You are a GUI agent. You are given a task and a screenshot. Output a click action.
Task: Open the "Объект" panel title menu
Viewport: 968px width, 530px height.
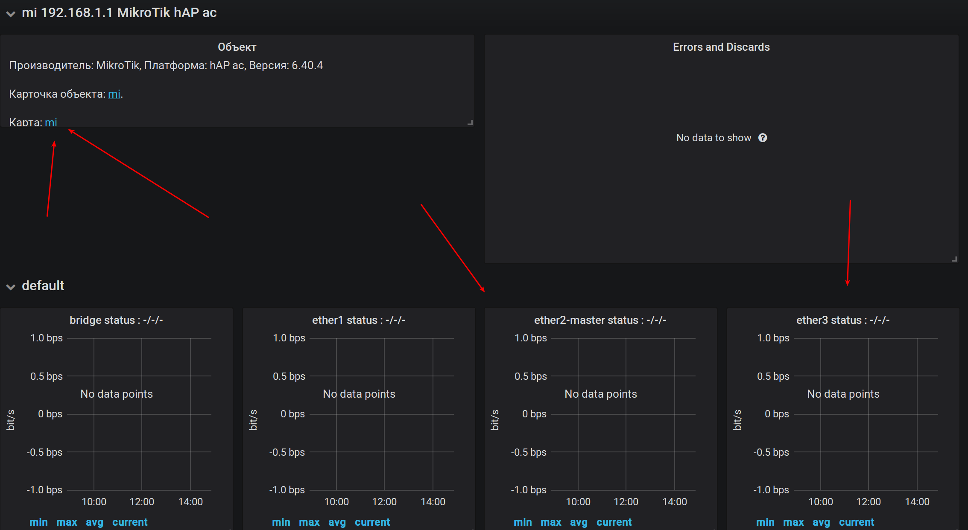click(237, 47)
